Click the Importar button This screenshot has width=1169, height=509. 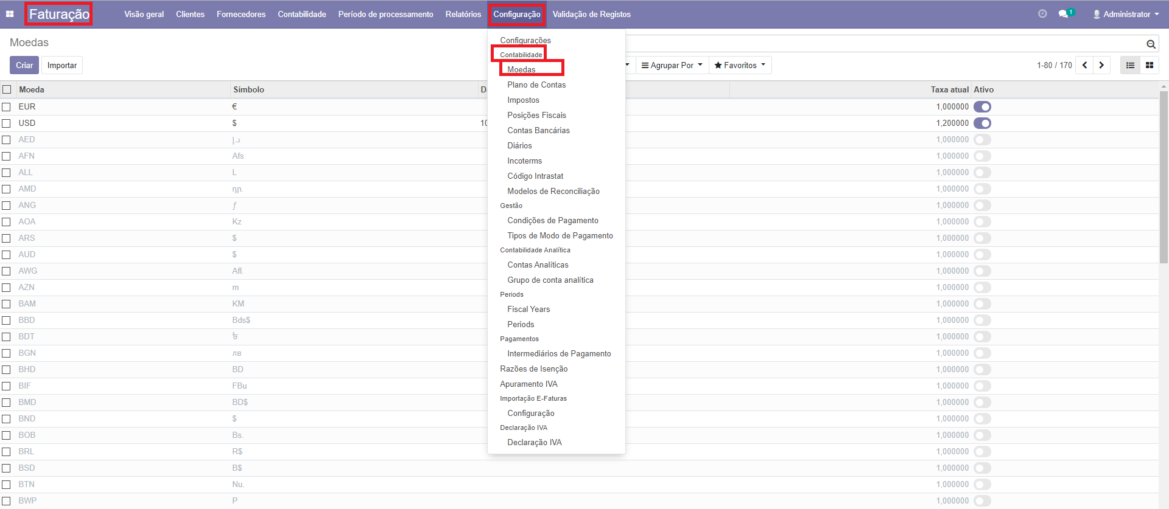point(62,65)
